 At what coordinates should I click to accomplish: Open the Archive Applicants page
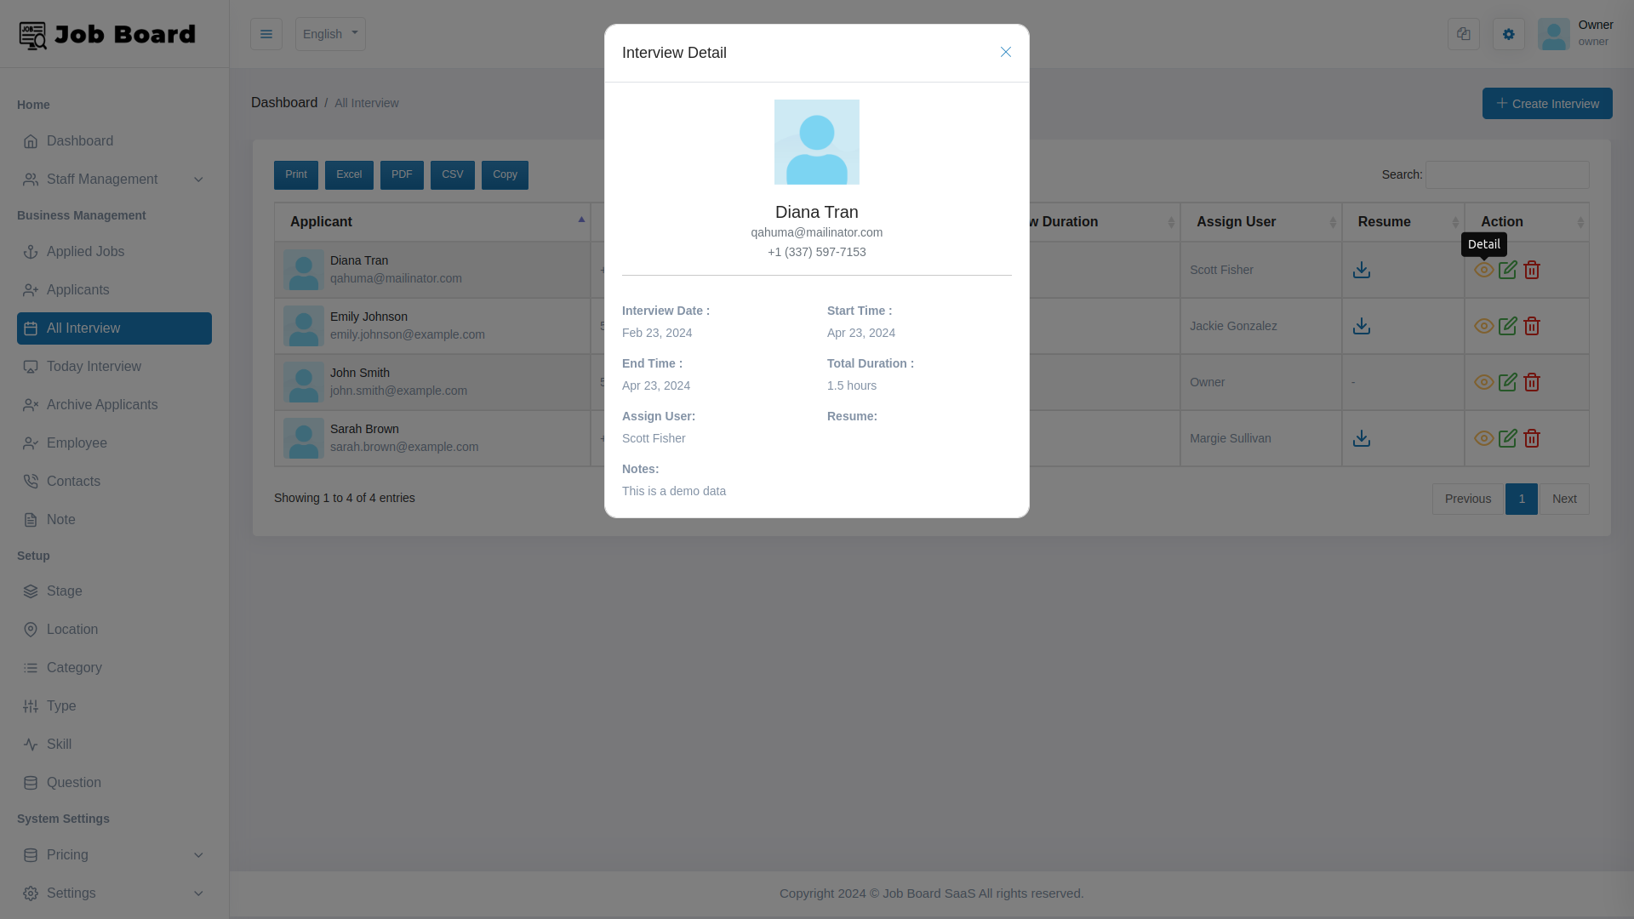click(x=102, y=404)
